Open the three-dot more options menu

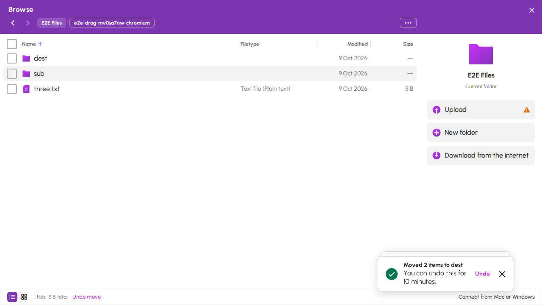(408, 23)
